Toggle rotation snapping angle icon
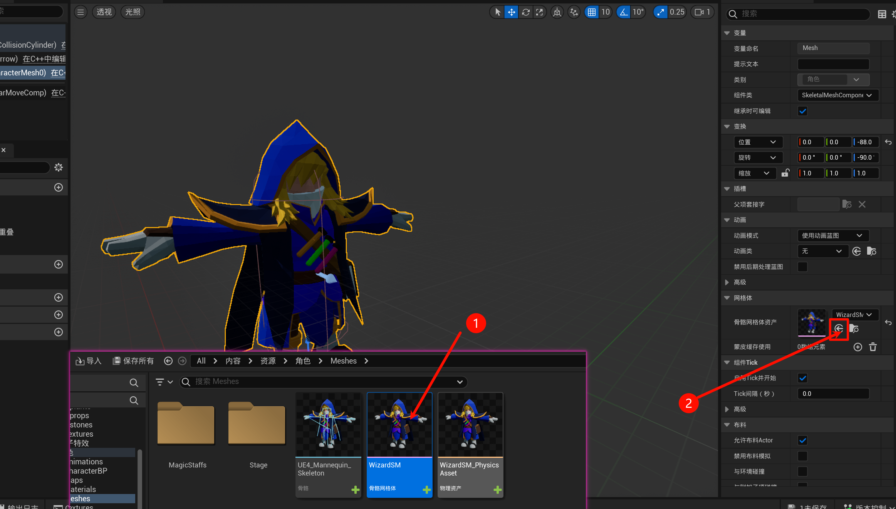 [624, 12]
